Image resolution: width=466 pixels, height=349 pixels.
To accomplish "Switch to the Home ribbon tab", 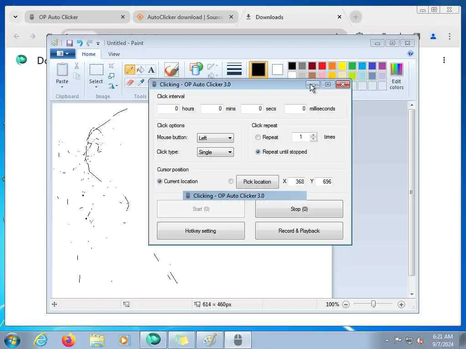I will coord(89,54).
